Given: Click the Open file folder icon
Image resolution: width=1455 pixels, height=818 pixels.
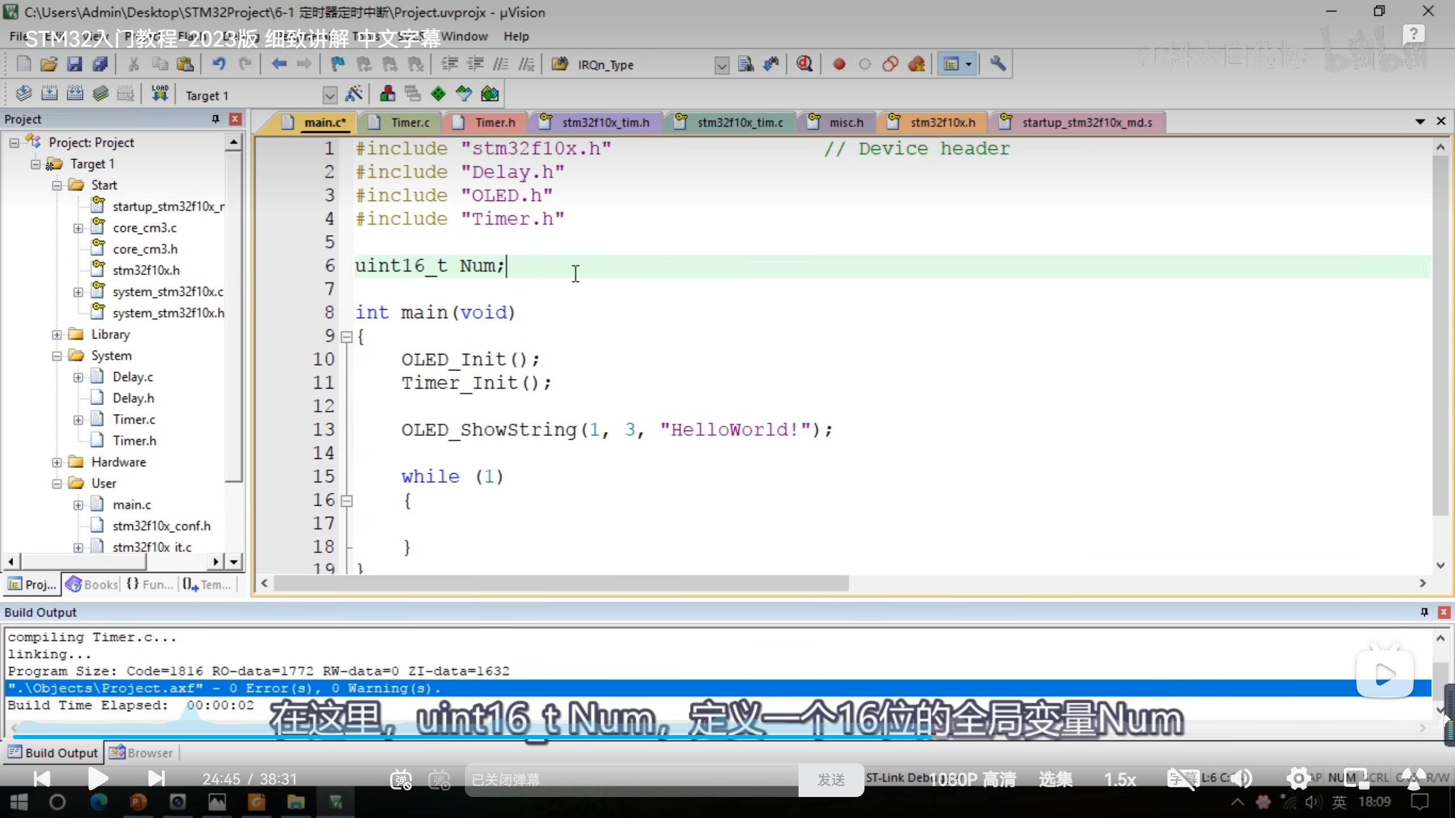Looking at the screenshot, I should coord(49,64).
